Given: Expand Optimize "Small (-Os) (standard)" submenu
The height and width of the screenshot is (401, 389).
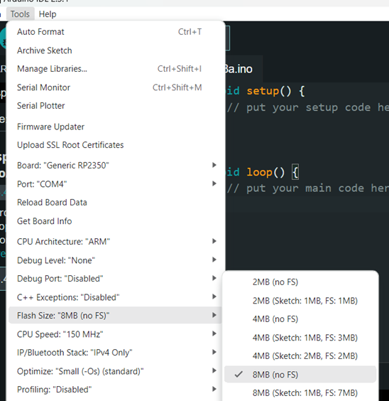Looking at the screenshot, I should 116,371.
